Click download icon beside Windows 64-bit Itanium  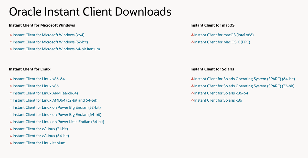11,49
